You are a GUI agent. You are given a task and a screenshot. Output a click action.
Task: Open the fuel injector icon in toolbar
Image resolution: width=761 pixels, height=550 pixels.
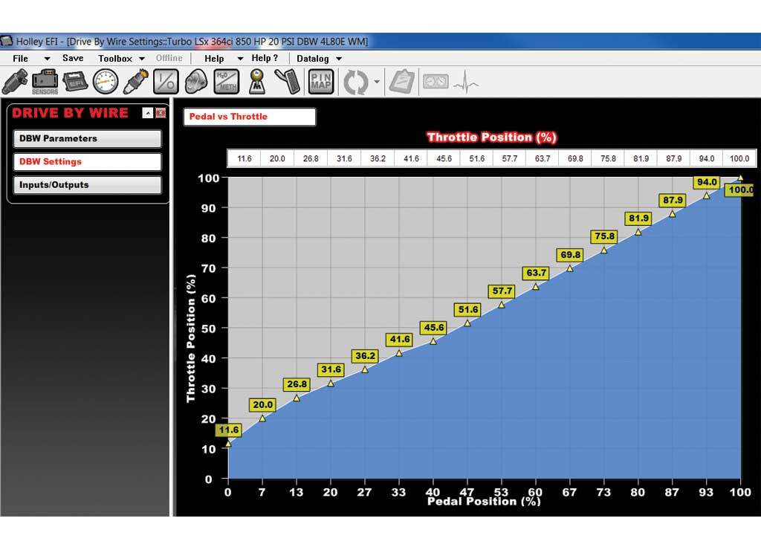(15, 82)
